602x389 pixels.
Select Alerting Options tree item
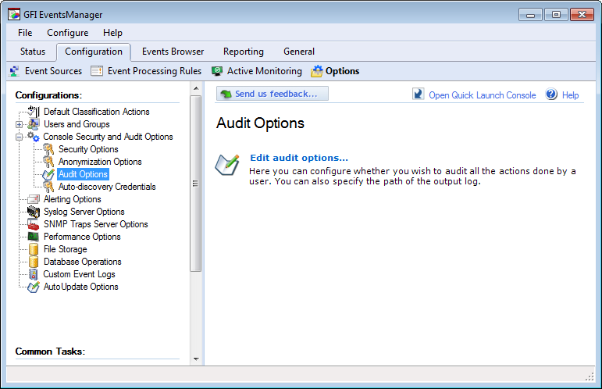point(72,199)
